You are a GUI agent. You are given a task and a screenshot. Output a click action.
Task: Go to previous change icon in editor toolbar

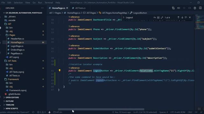coord(178,8)
